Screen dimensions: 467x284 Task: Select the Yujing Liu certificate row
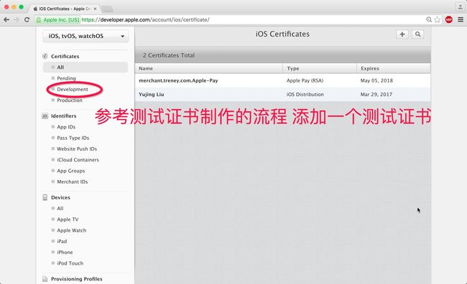pyautogui.click(x=282, y=94)
